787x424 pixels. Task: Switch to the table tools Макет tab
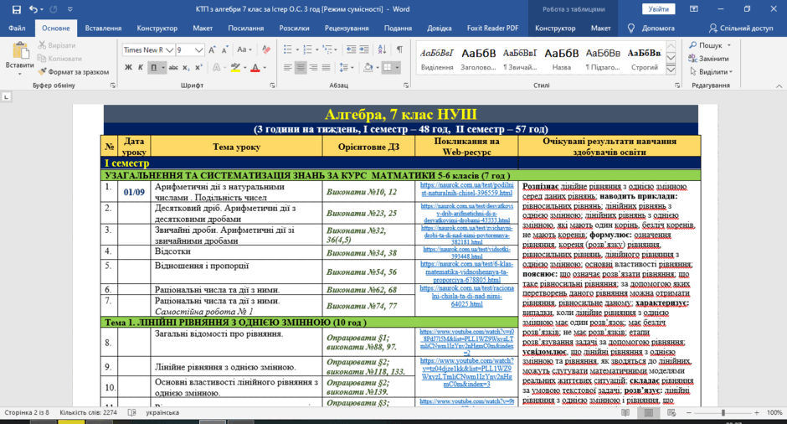point(600,28)
